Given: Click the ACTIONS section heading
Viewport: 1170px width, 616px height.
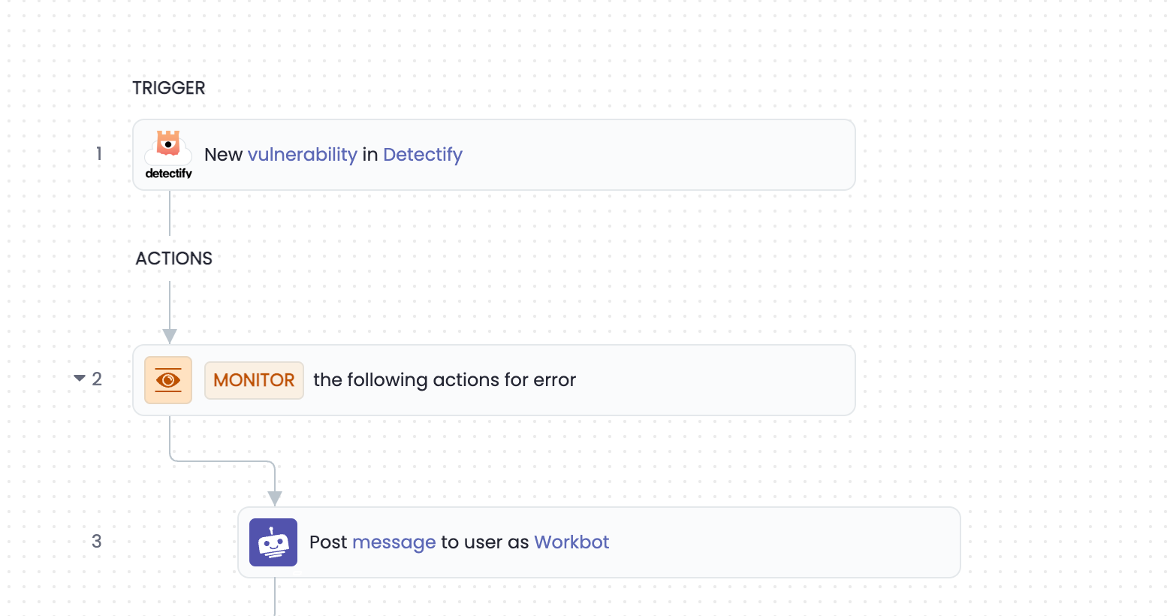Looking at the screenshot, I should click(x=174, y=258).
